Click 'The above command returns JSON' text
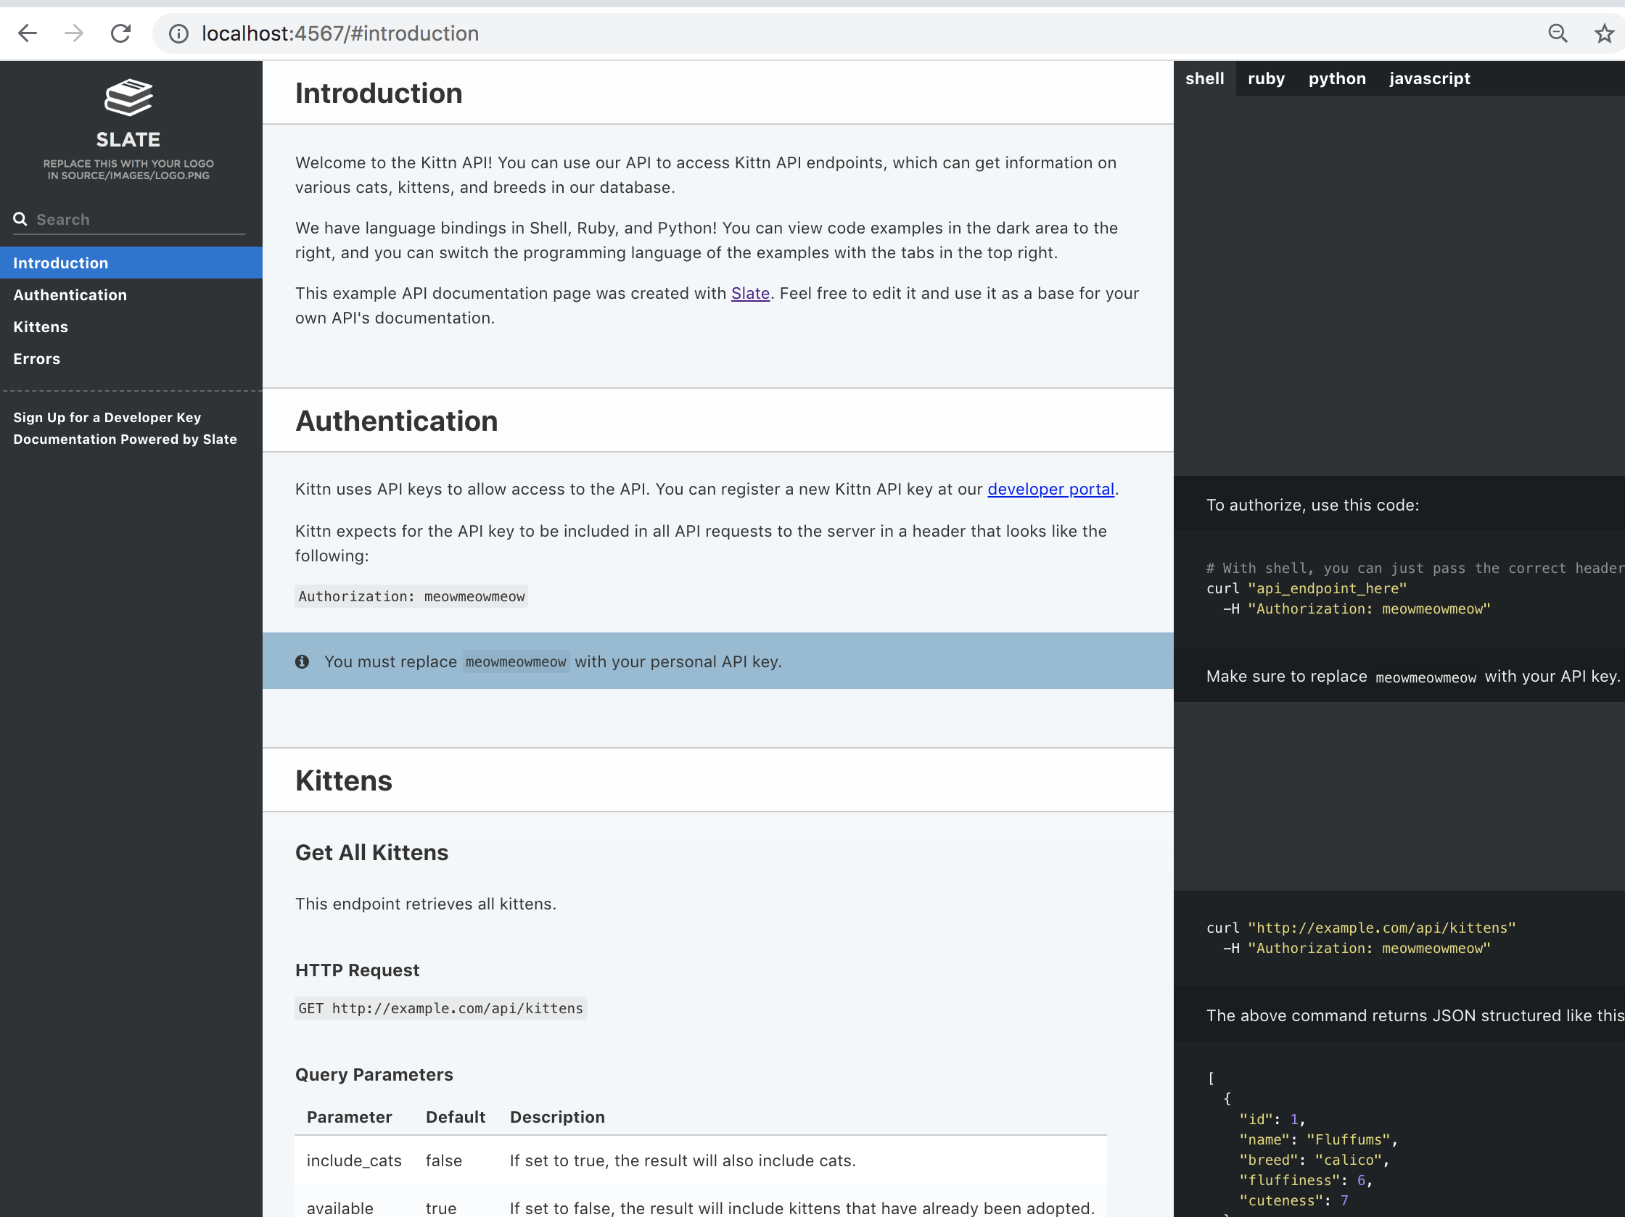This screenshot has height=1217, width=1625. (1415, 1016)
